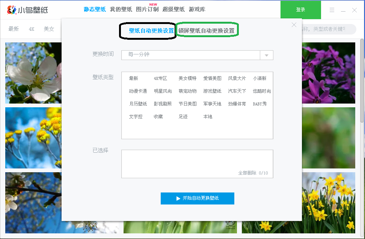Image resolution: width=365 pixels, height=239 pixels.
Task: Open the 超级壁纸 top menu
Action: 173,9
